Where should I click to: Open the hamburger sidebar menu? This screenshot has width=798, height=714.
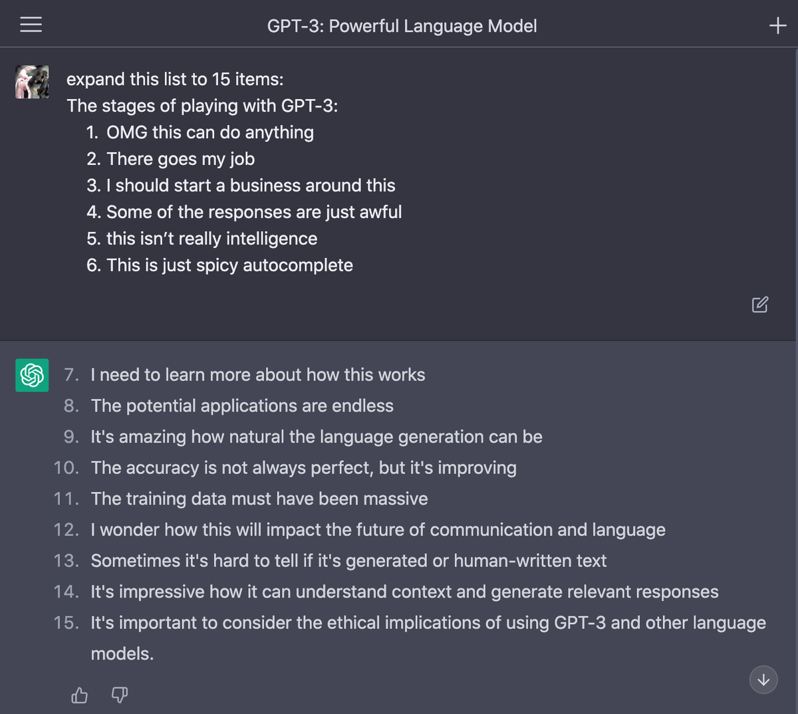(x=31, y=25)
